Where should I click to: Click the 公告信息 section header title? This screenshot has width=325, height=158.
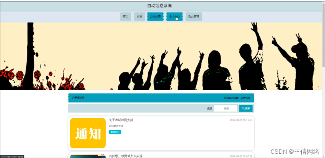(78, 98)
